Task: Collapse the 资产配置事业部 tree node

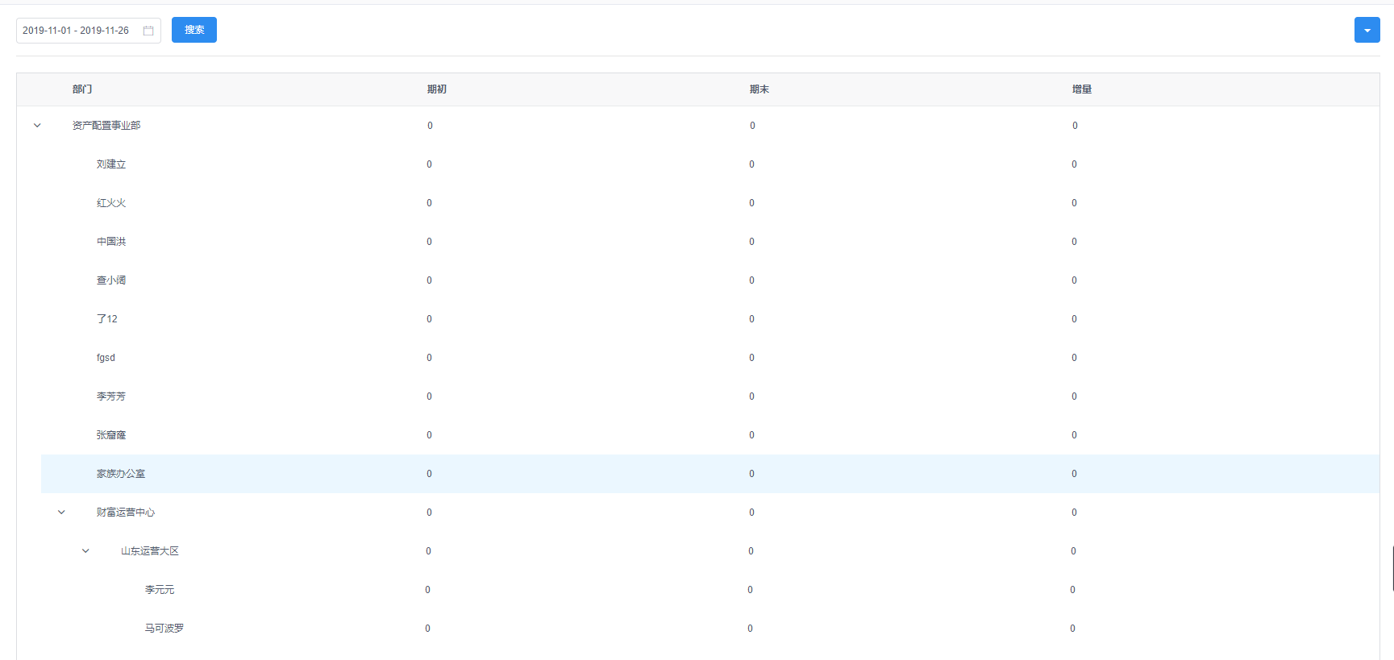Action: (37, 126)
